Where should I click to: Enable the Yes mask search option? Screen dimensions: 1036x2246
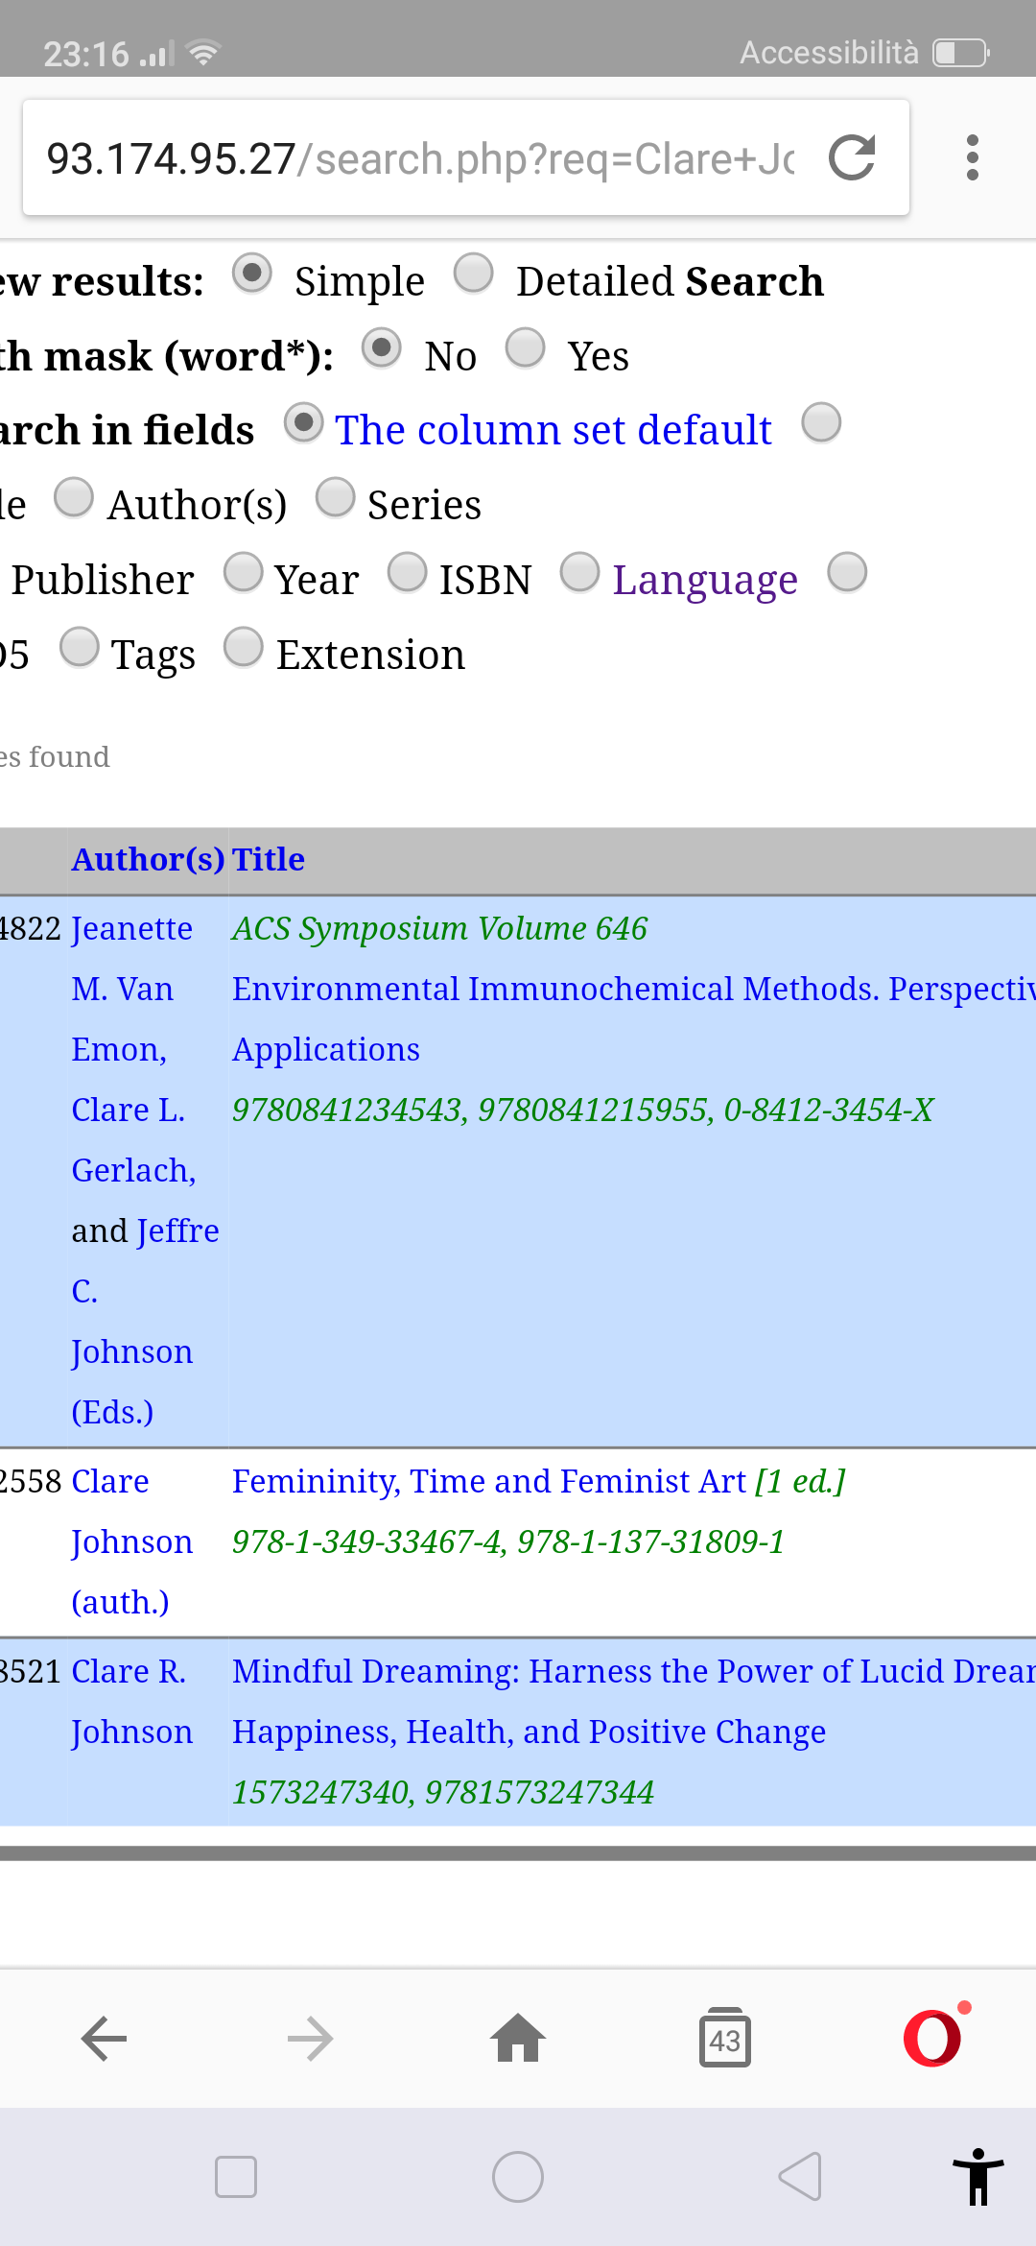coord(526,348)
